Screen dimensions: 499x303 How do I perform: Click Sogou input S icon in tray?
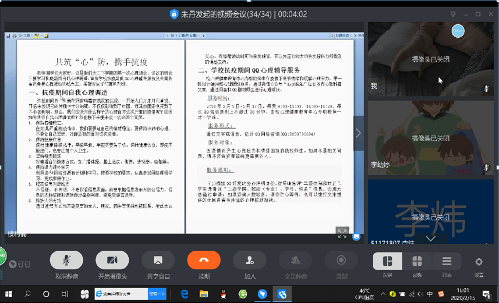click(441, 294)
